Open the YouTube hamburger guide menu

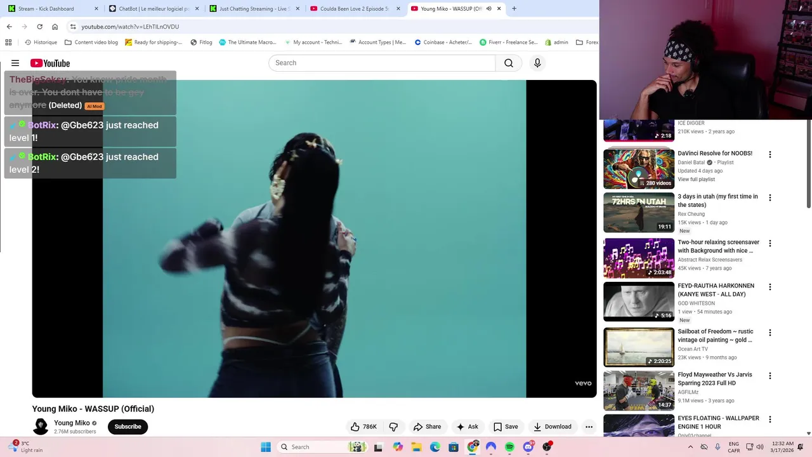point(15,63)
